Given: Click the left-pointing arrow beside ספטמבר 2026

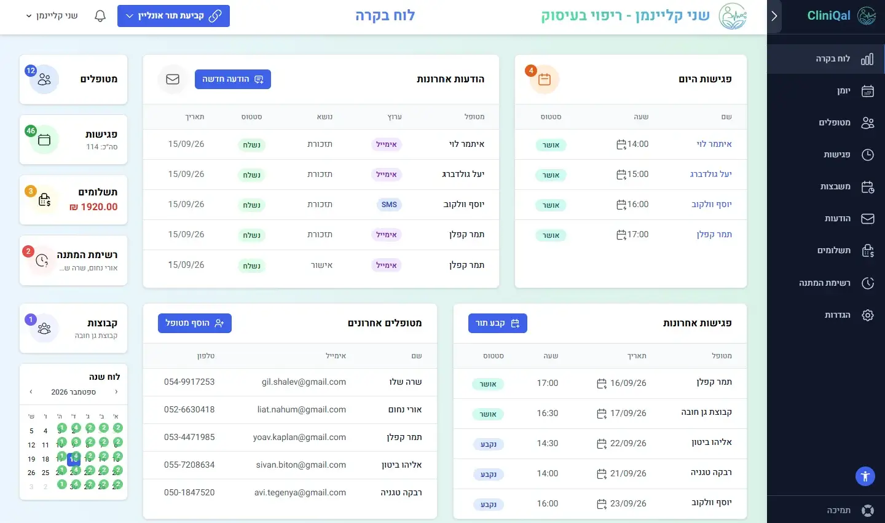Looking at the screenshot, I should click(x=31, y=391).
